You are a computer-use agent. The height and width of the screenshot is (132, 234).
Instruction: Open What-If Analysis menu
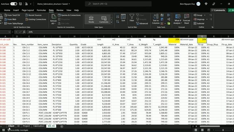tap(178, 19)
